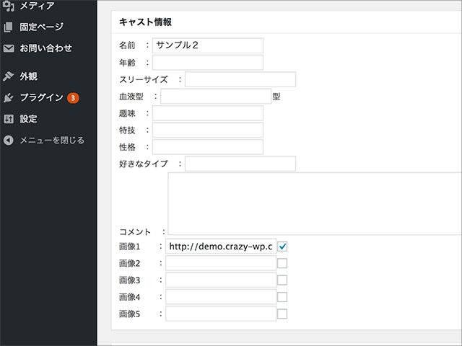This screenshot has height=346, width=462.
Task: Open the お問い合わせ menu item
Action: point(46,49)
